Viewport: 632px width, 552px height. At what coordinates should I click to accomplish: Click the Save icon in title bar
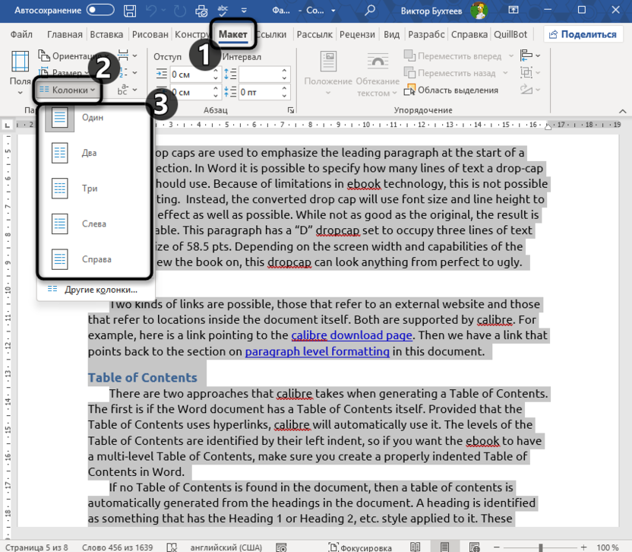point(130,11)
